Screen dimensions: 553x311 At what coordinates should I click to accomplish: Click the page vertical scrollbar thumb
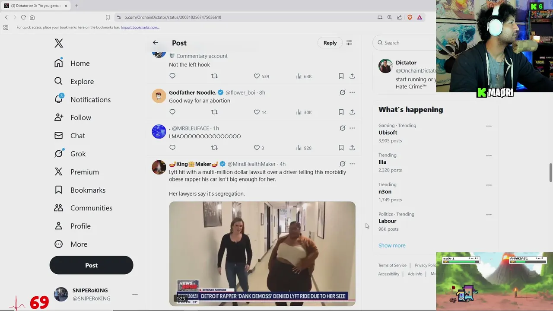click(550, 173)
